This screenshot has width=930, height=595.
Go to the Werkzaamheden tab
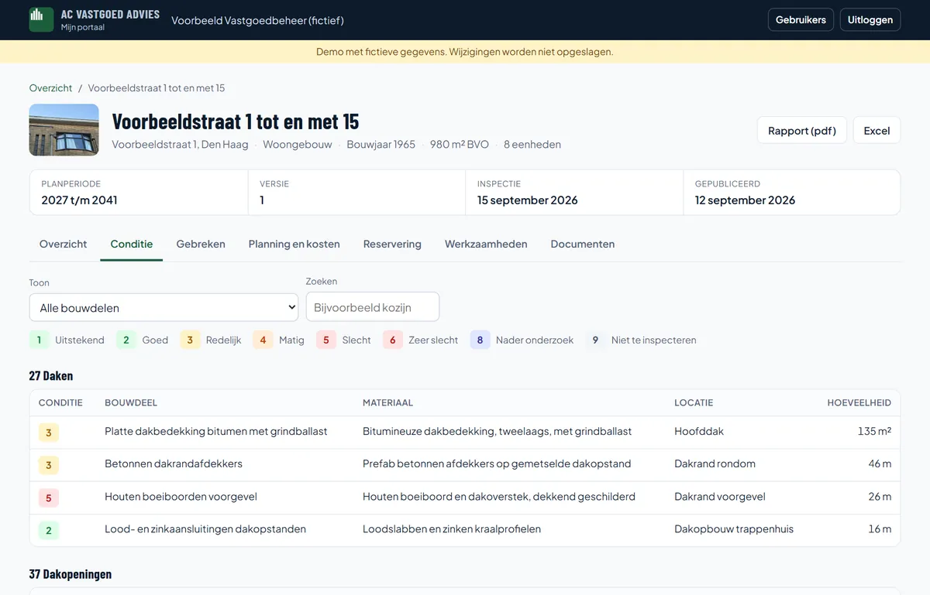(x=486, y=244)
